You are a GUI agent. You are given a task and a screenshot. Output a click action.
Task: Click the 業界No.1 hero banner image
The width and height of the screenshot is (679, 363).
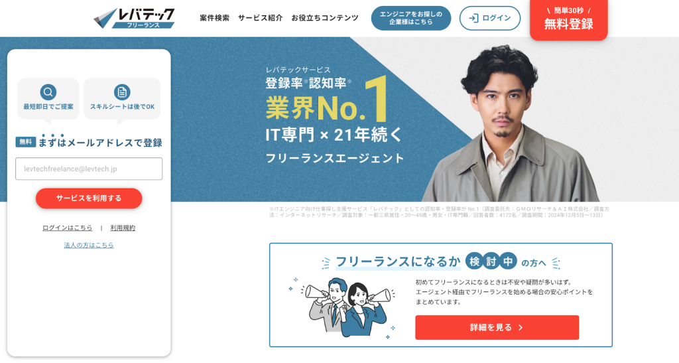pos(424,119)
